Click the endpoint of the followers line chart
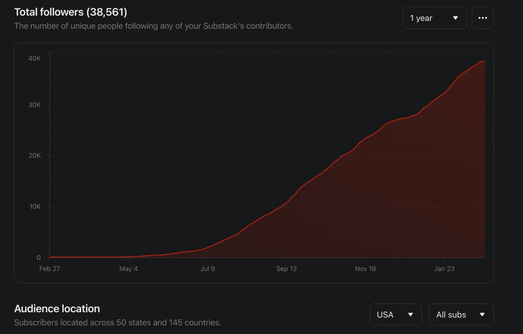The image size is (523, 334). [484, 61]
